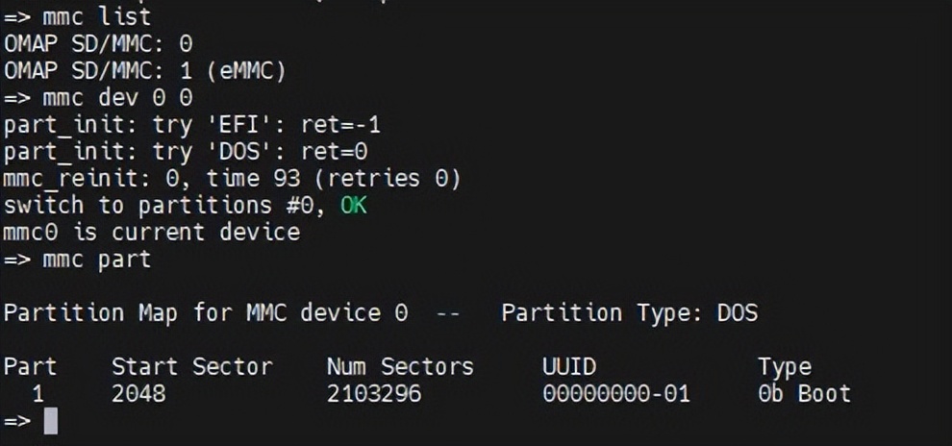Click the "OMAP SD/MMC: 1 (eMMC)" line
Viewport: 952px width, 446px height.
tap(145, 70)
